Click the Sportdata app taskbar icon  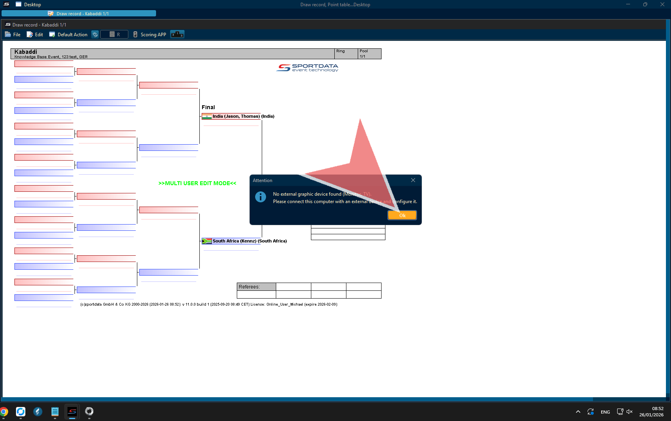(72, 412)
